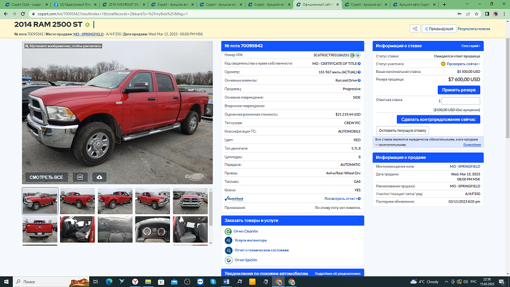Switch to Facebook Кадастровый tab

click(x=75, y=5)
